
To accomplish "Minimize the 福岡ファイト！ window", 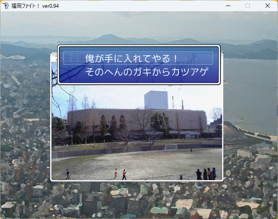I will coord(228,6).
